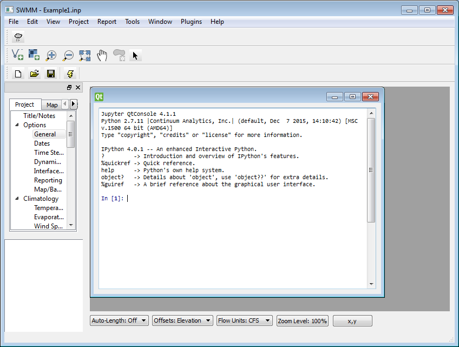Click the rain cloud toolbar icon
This screenshot has height=347, width=459.
18,37
